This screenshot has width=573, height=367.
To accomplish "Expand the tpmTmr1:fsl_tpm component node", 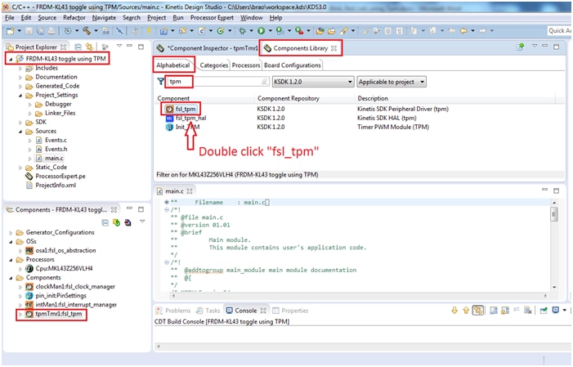I will [x=20, y=314].
